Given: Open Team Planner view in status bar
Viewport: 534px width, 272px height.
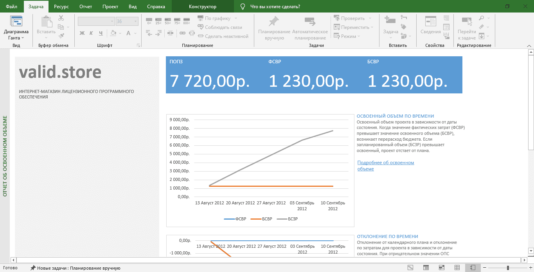Looking at the screenshot, I should click(442, 268).
